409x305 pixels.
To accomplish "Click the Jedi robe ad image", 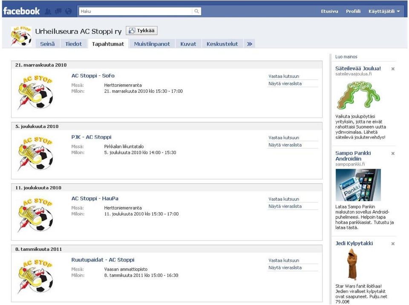I will click(x=352, y=264).
